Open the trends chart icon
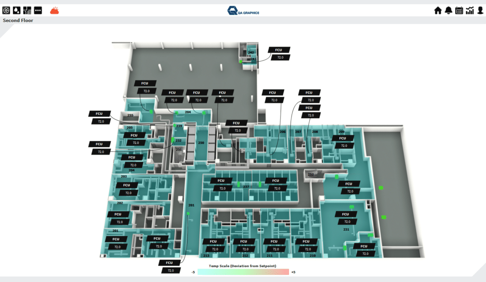The width and height of the screenshot is (486, 282). 470,10
